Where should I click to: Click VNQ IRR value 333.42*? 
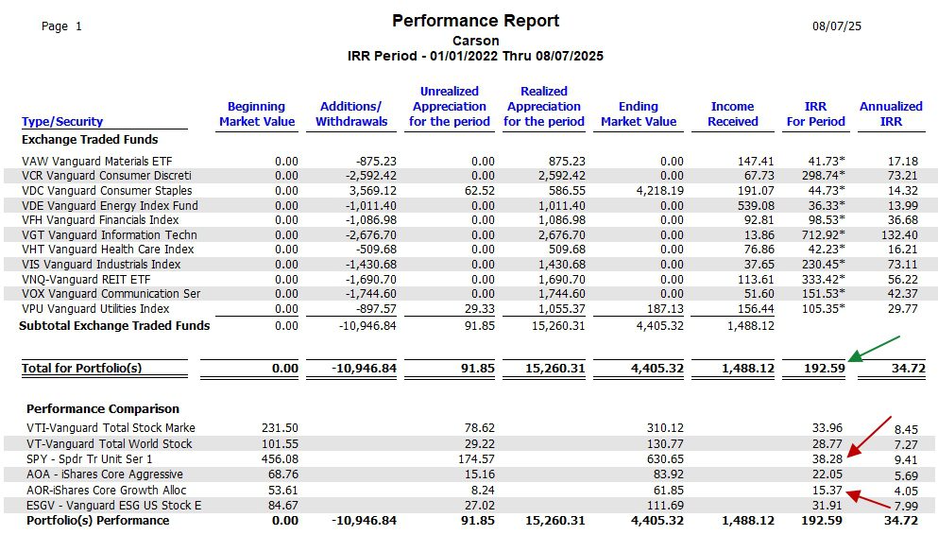[823, 279]
